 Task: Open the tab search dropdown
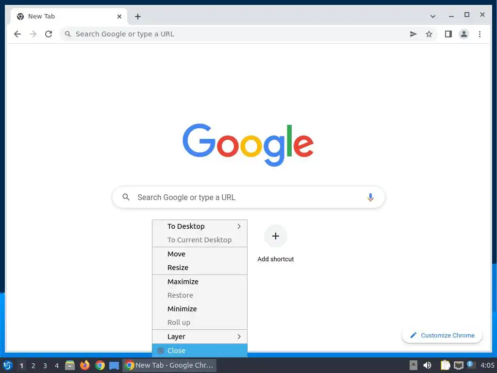432,16
